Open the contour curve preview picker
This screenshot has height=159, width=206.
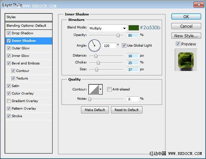coord(94,89)
